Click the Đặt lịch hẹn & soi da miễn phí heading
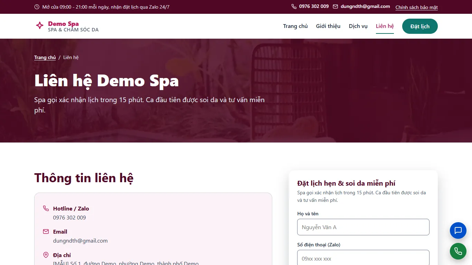Viewport: 472px width, 265px height. click(x=346, y=183)
